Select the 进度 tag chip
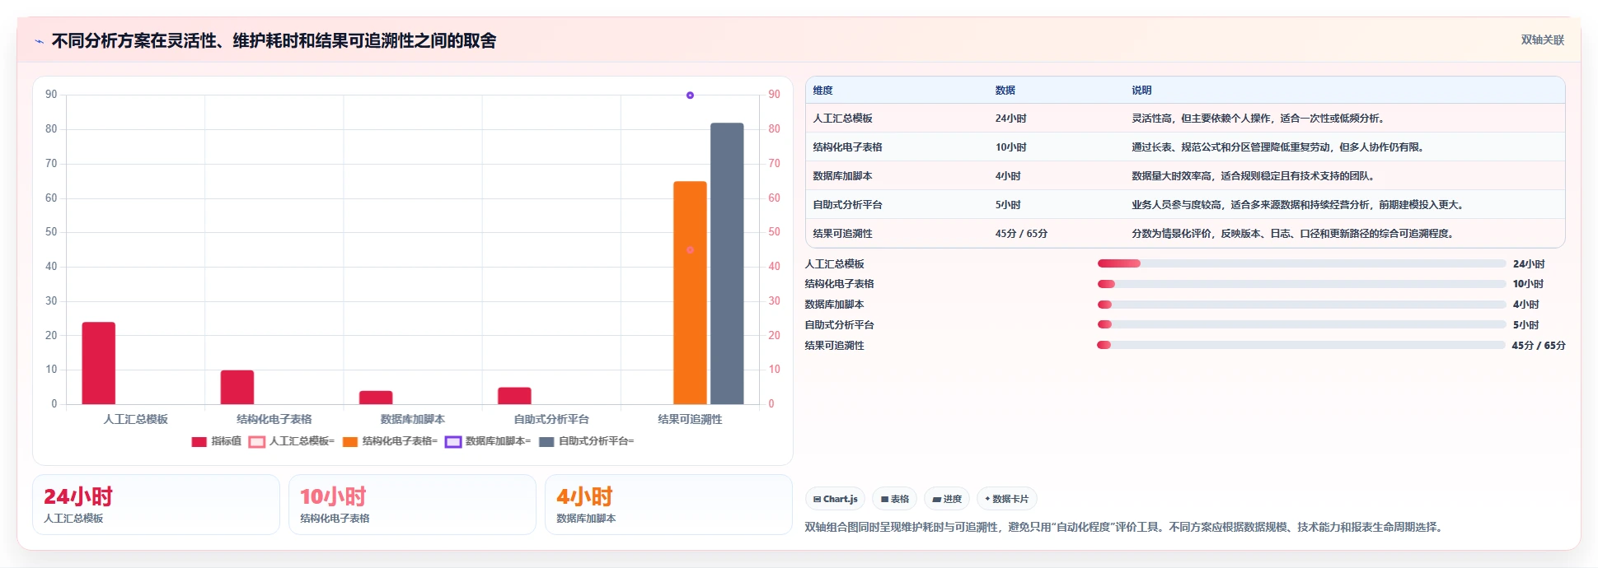1598x568 pixels. [x=947, y=499]
